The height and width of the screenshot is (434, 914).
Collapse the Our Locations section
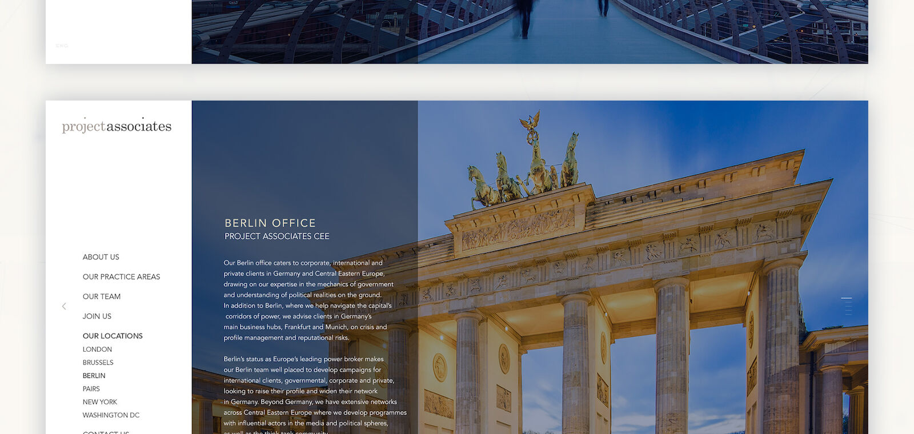click(x=113, y=336)
